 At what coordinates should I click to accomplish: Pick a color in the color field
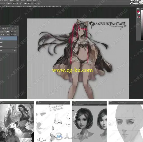[x=142, y=25]
